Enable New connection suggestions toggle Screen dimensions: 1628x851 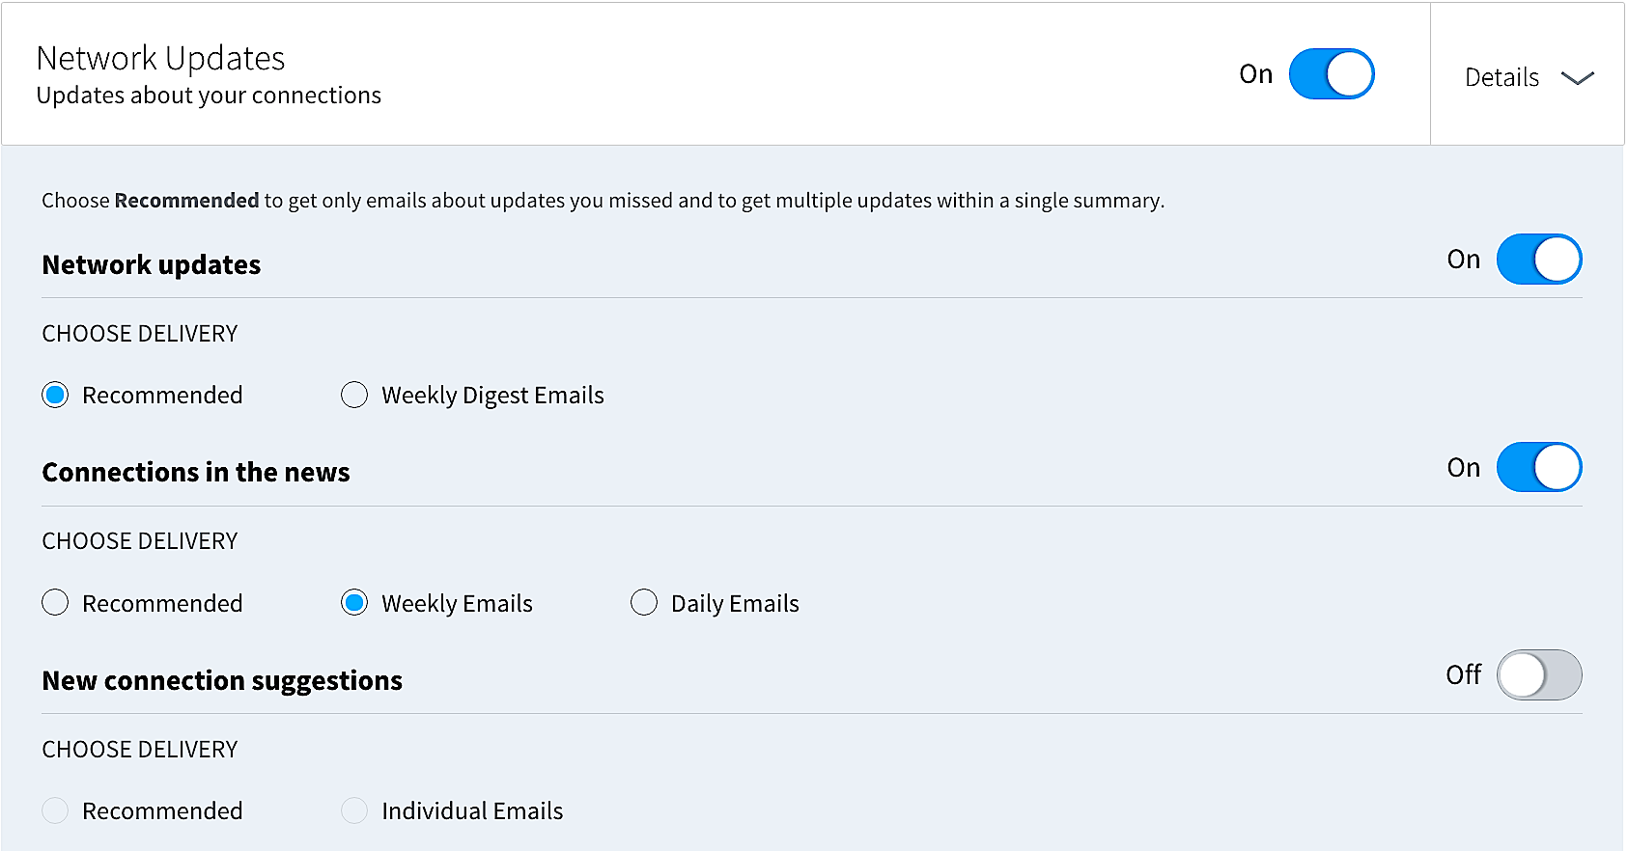tap(1538, 675)
